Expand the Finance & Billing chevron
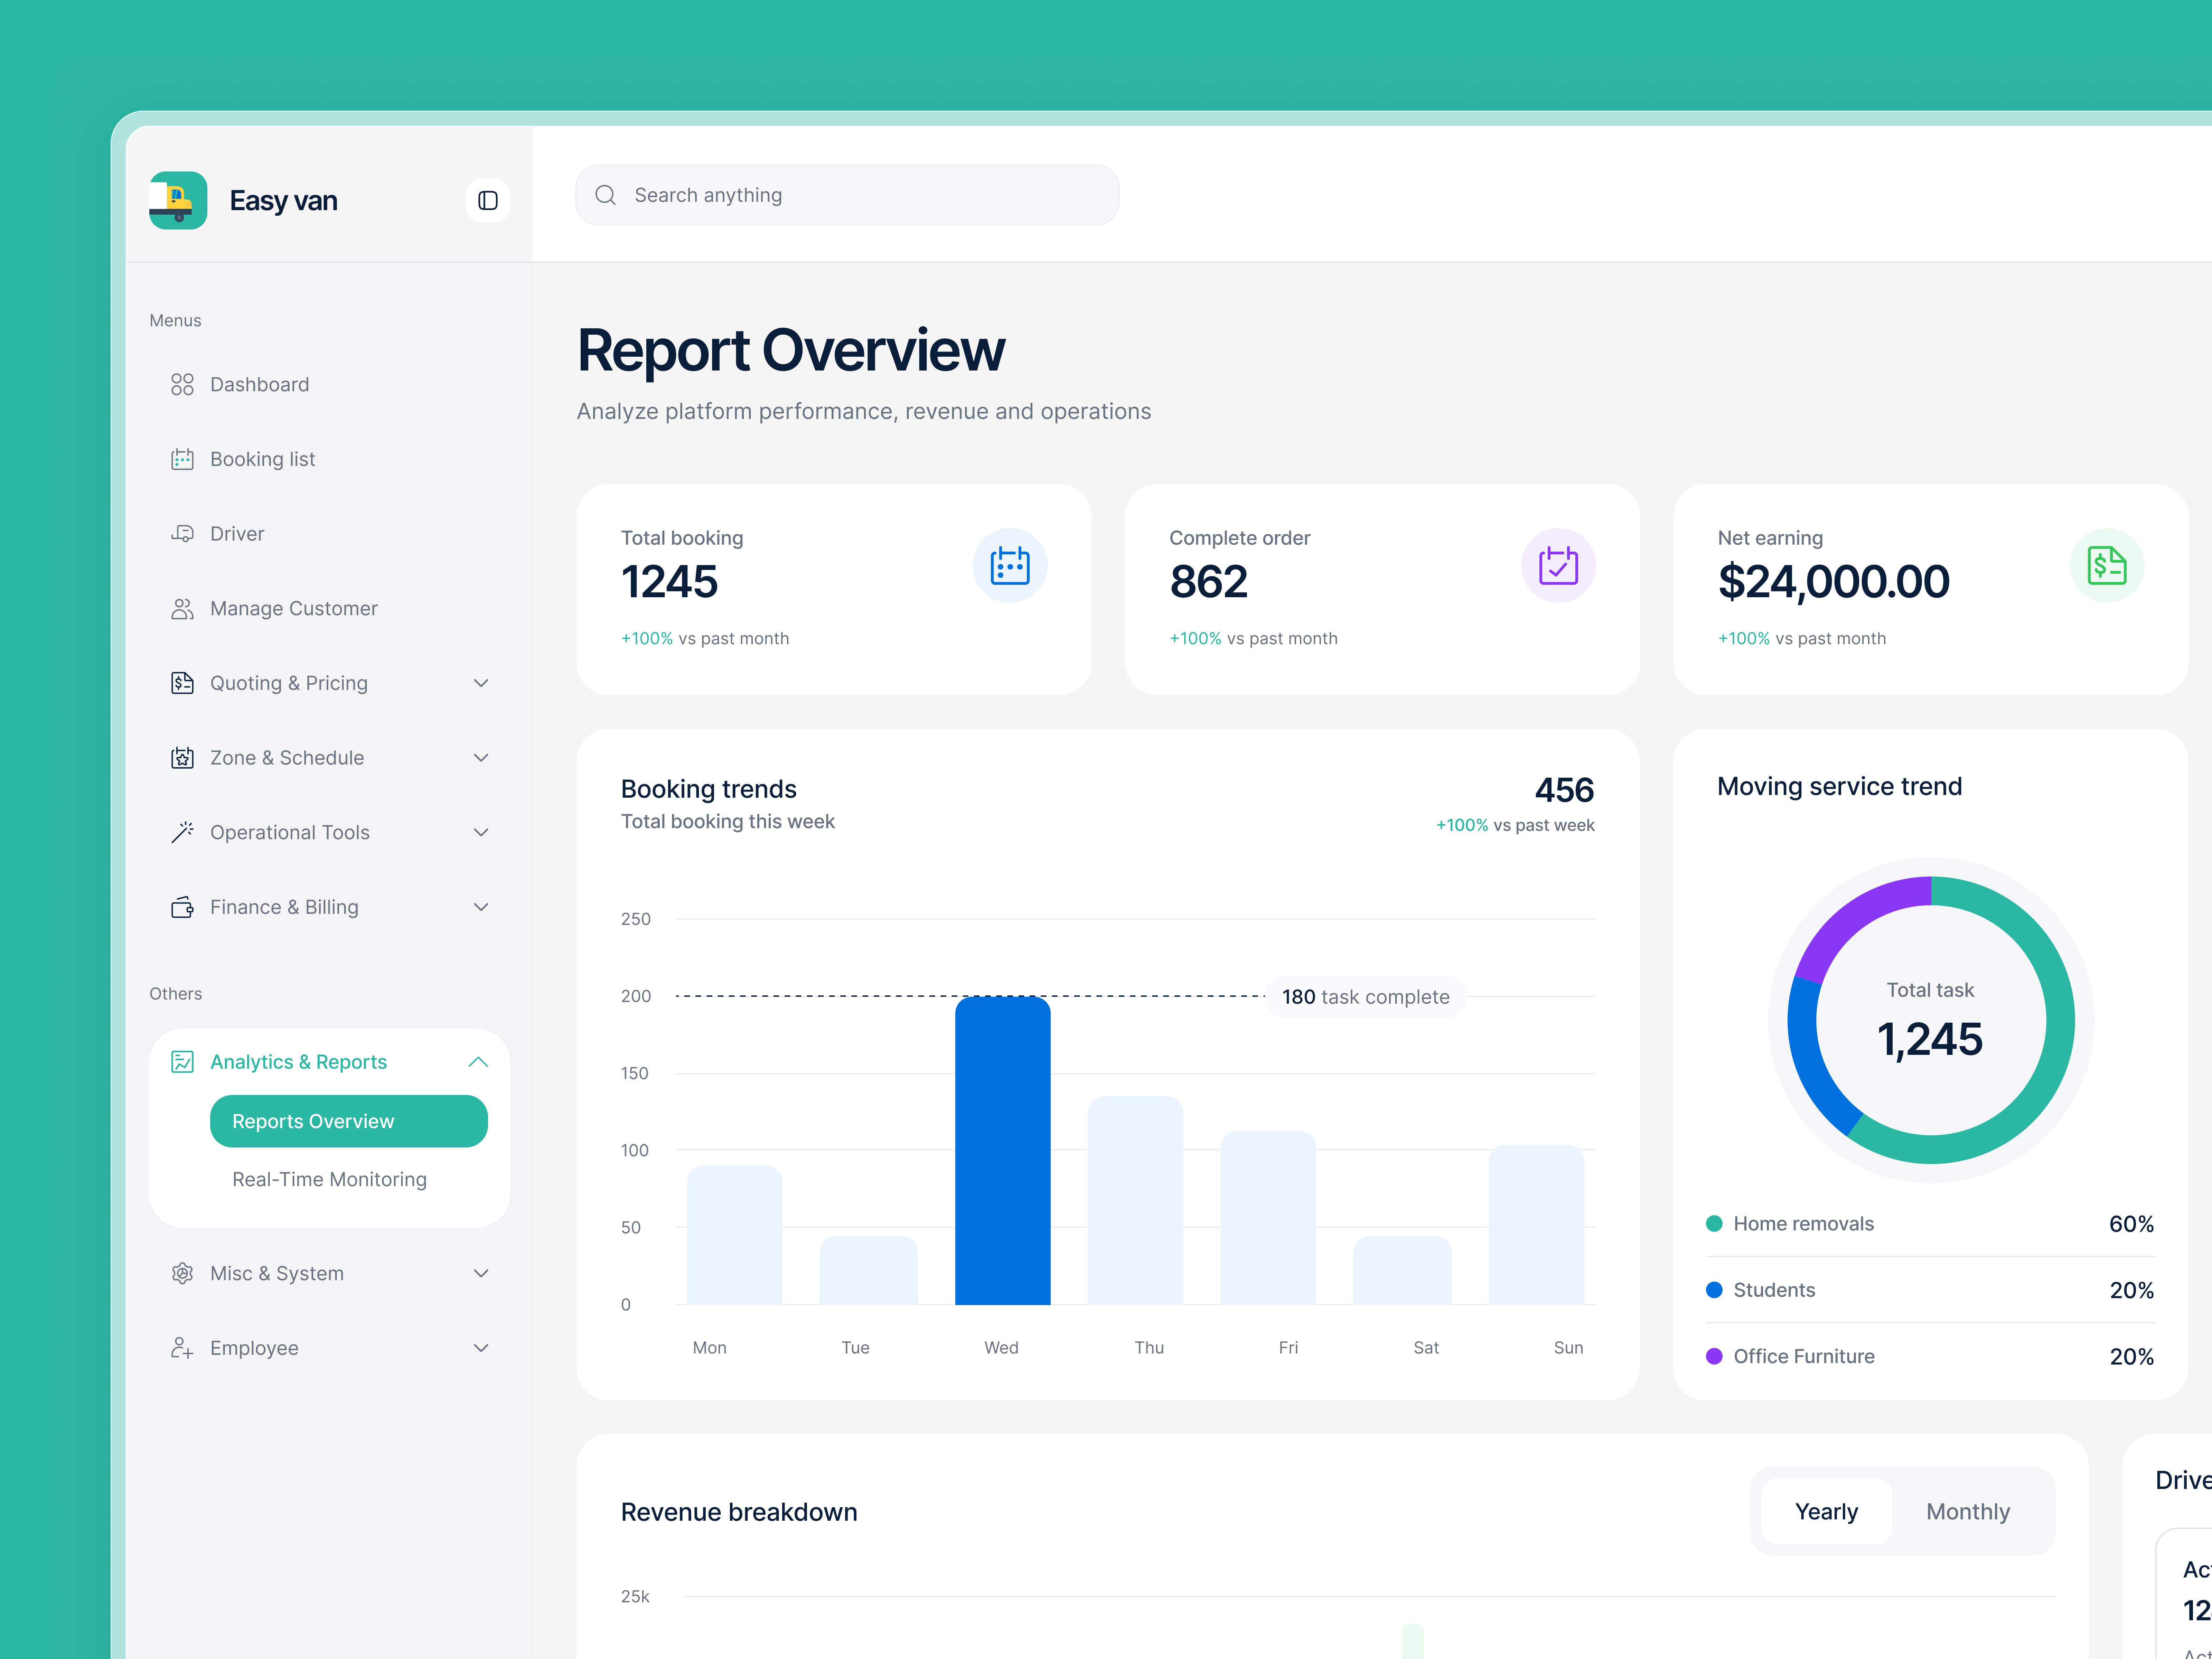This screenshot has height=1659, width=2212. point(481,907)
